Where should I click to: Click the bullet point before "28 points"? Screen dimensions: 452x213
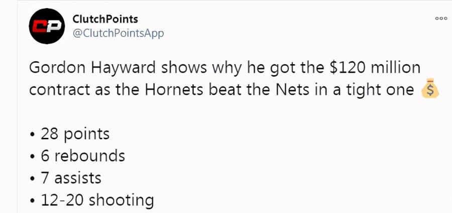tap(33, 135)
